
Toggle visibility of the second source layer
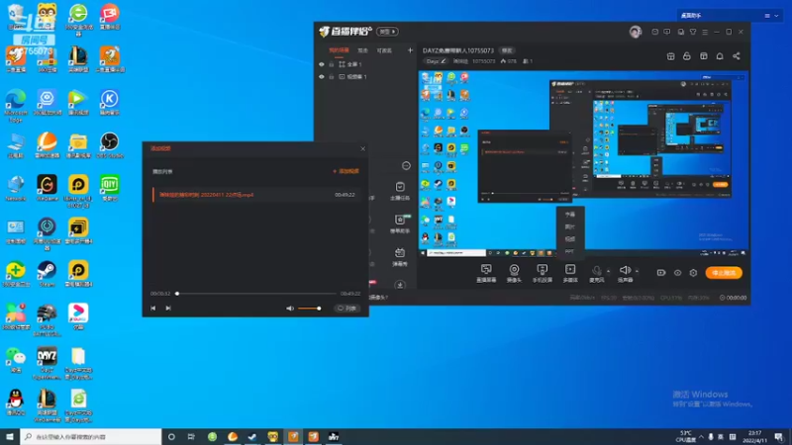click(x=321, y=77)
